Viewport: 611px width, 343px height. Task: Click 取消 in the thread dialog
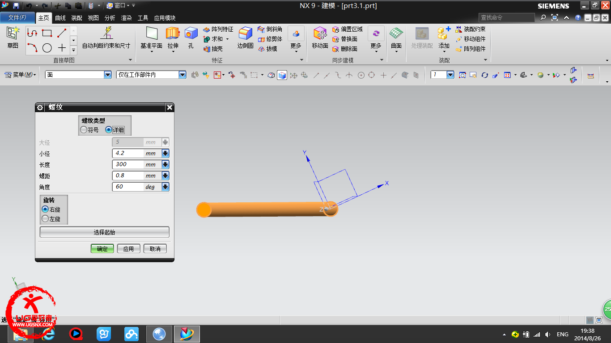pyautogui.click(x=155, y=249)
